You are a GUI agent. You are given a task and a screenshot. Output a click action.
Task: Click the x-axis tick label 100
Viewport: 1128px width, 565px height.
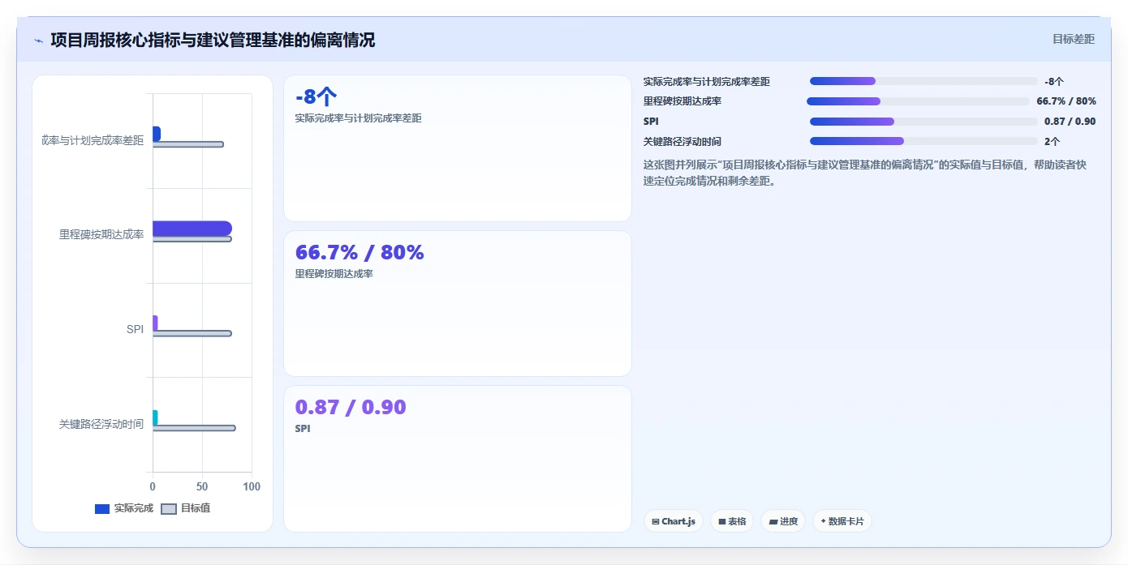click(x=252, y=486)
